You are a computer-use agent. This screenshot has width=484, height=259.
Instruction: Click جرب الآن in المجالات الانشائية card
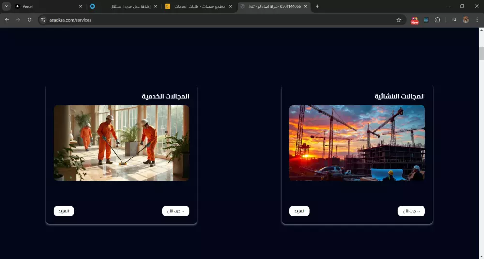coord(411,211)
